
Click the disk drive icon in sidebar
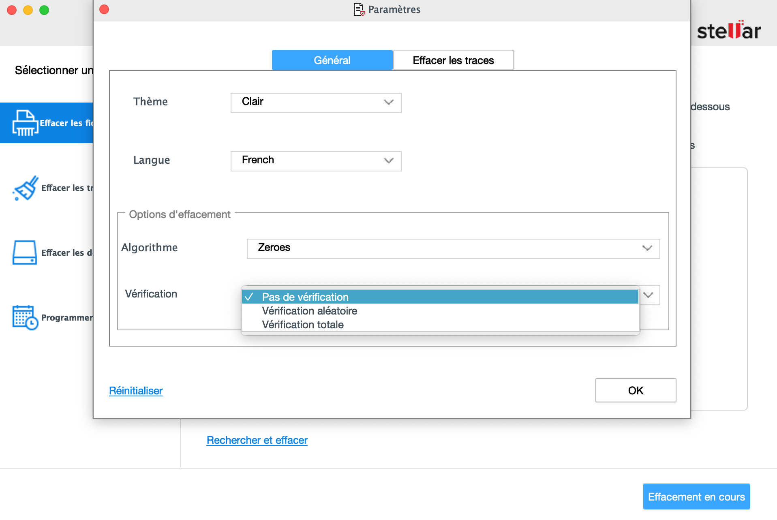pyautogui.click(x=25, y=253)
